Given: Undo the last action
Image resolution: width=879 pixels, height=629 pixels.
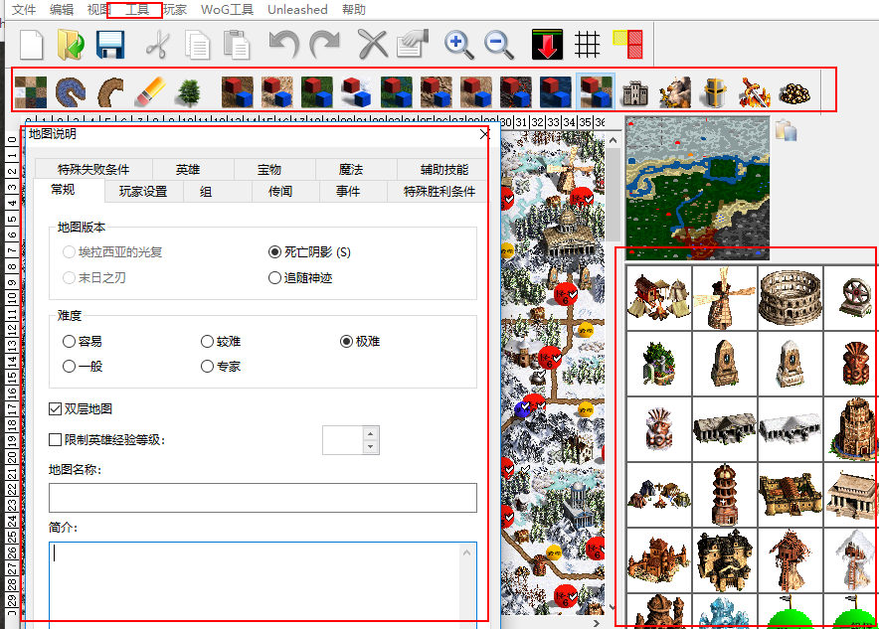Looking at the screenshot, I should pyautogui.click(x=283, y=45).
